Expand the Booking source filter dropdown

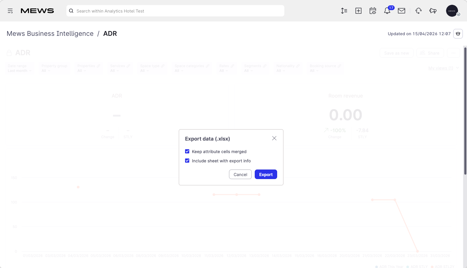click(x=325, y=68)
